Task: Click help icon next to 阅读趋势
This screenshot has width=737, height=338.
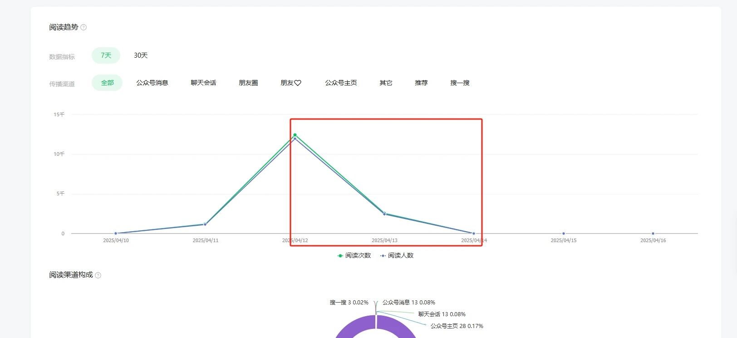Action: pyautogui.click(x=84, y=27)
